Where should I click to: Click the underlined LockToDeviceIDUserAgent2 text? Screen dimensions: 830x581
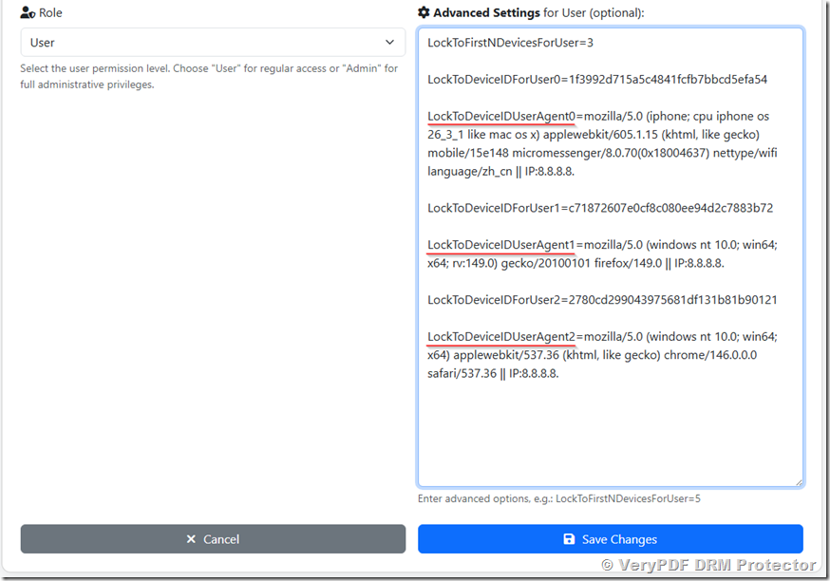[500, 336]
